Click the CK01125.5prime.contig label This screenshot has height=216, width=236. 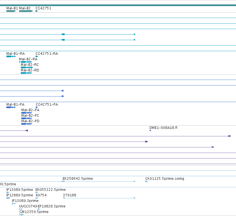pos(165,179)
